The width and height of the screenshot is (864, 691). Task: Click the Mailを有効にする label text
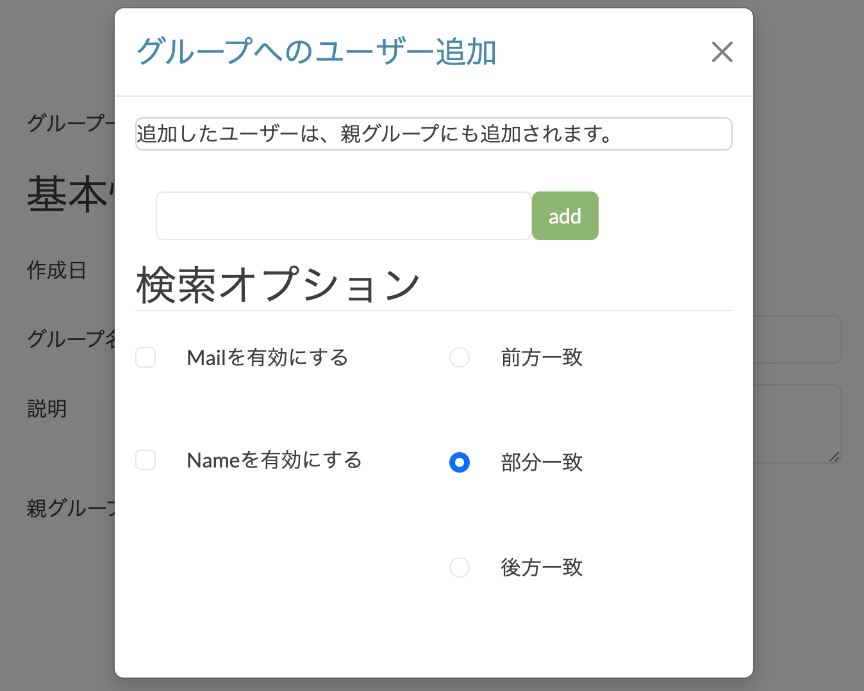click(267, 357)
